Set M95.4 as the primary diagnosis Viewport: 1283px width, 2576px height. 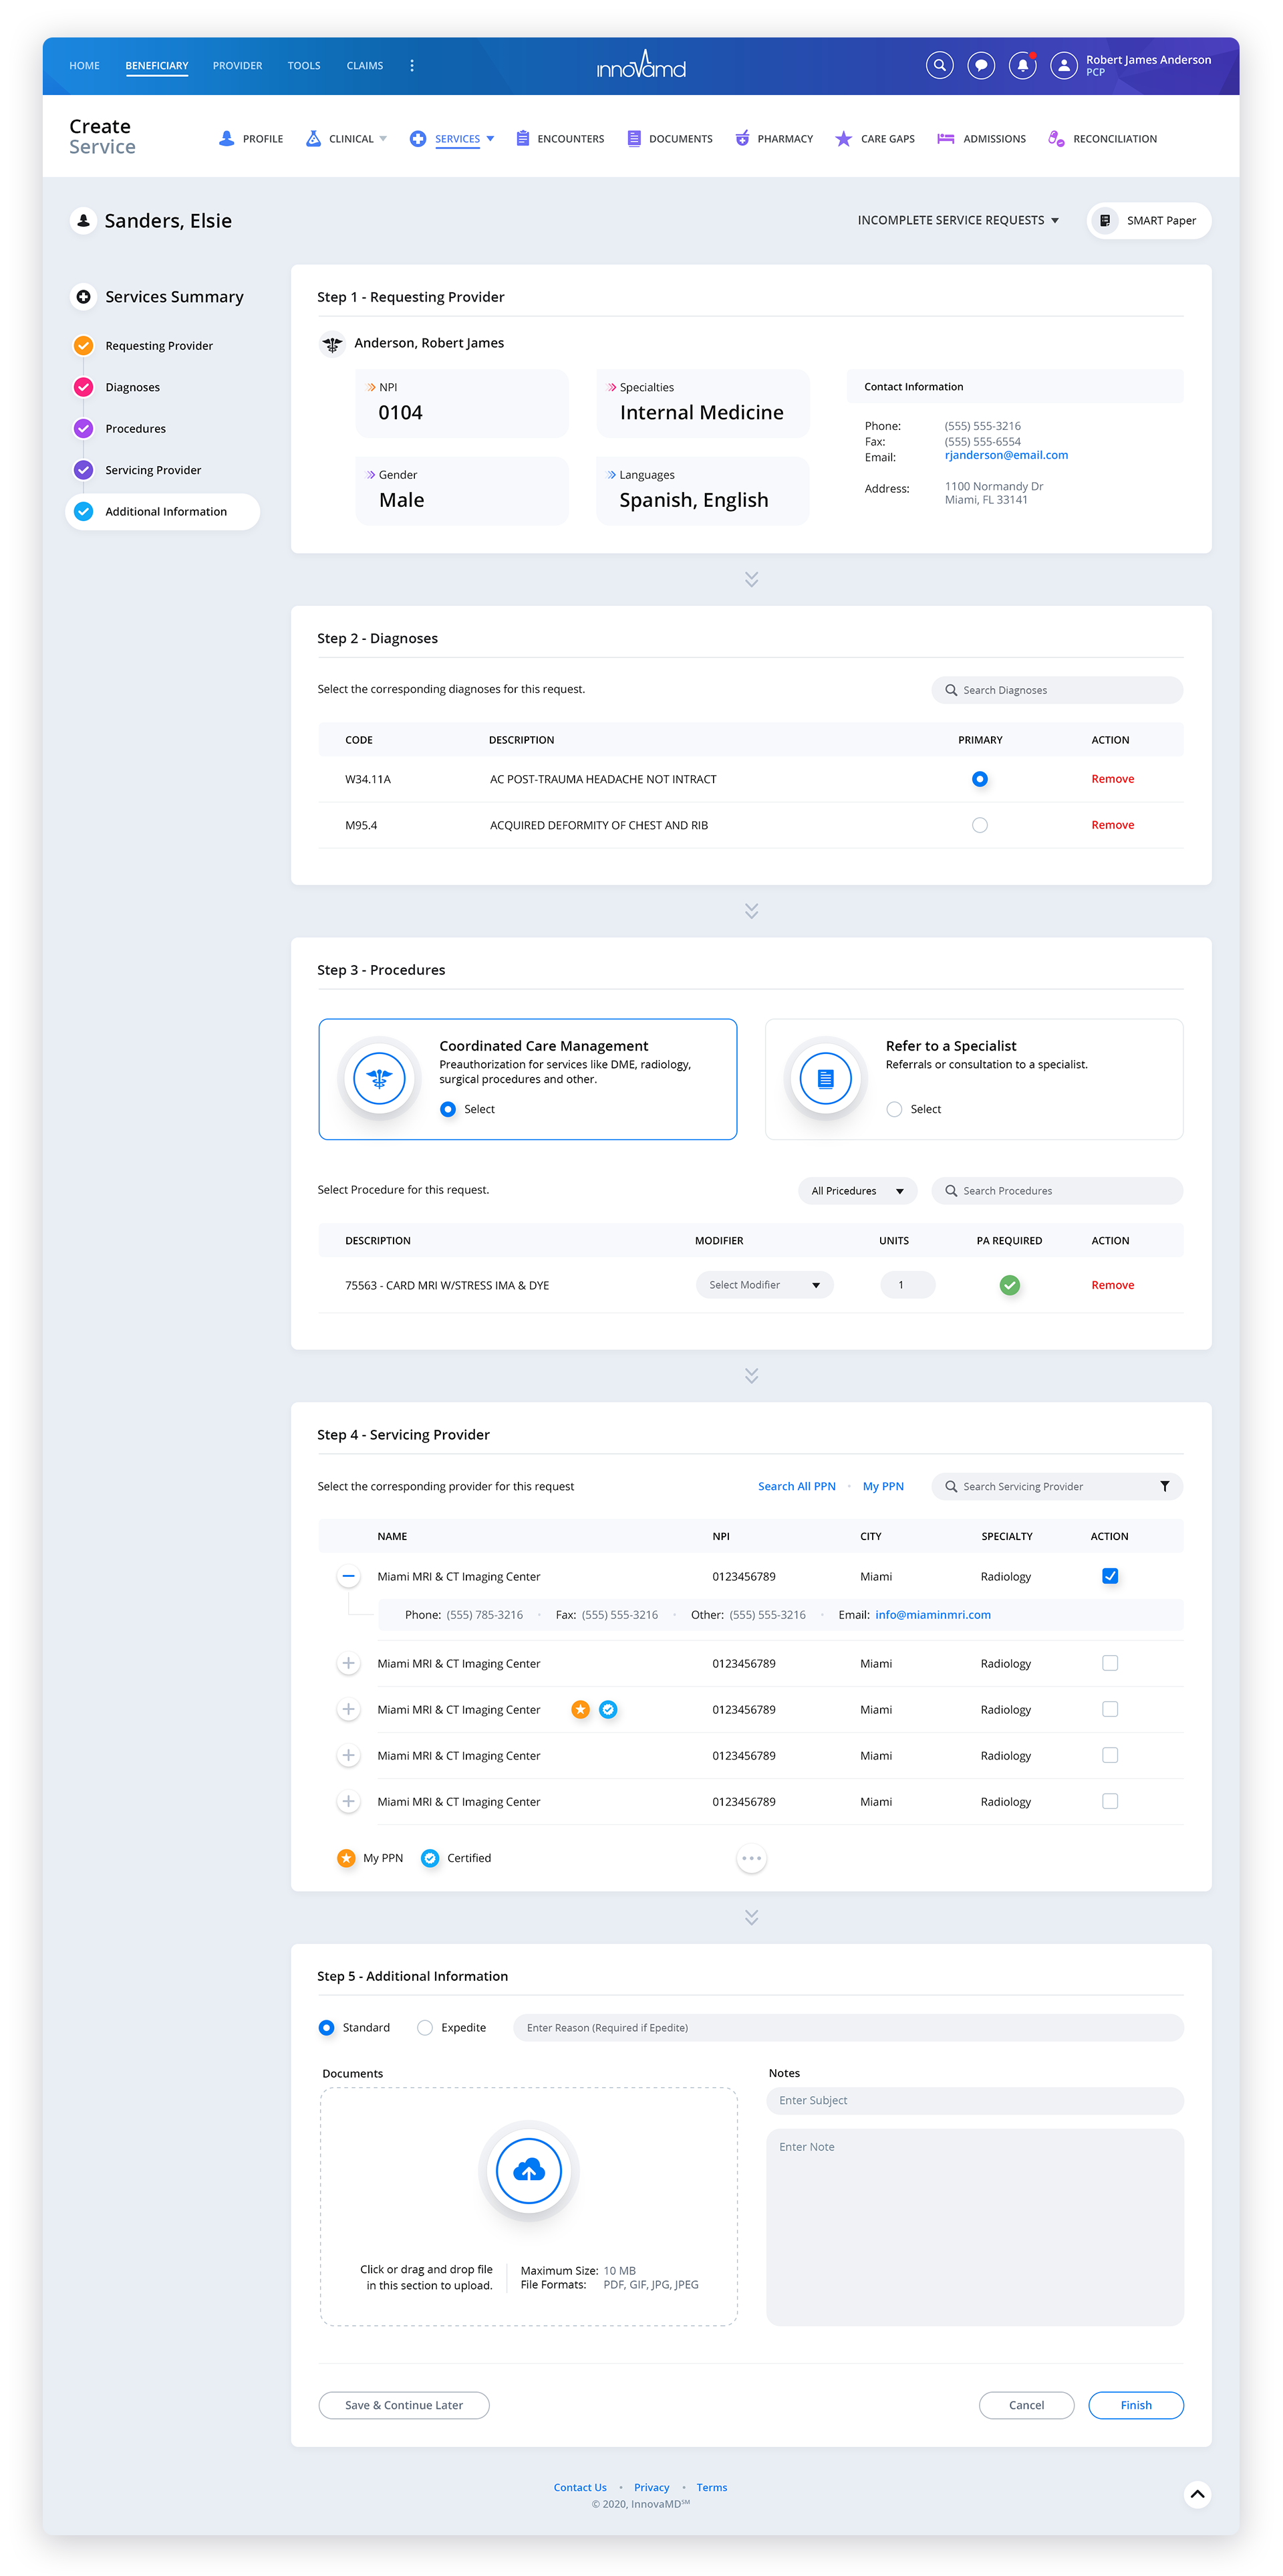(979, 824)
